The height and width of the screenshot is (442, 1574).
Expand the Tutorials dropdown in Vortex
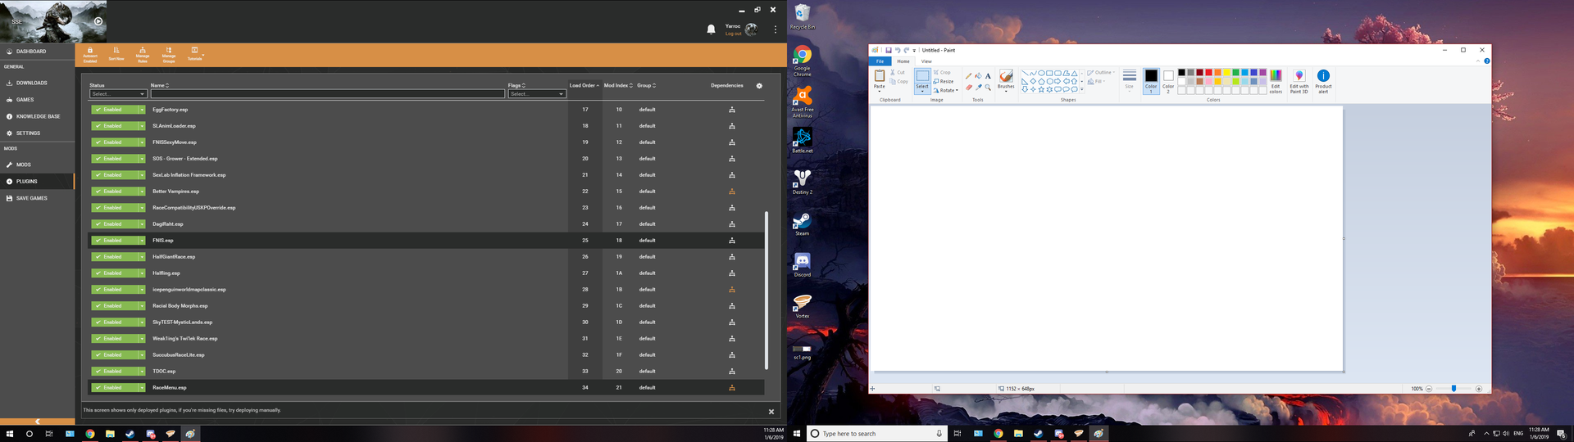click(195, 54)
